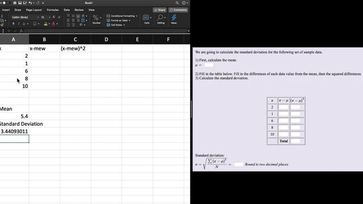363x204 pixels.
Task: Open the Insert ribbon tab
Action: tap(6, 10)
